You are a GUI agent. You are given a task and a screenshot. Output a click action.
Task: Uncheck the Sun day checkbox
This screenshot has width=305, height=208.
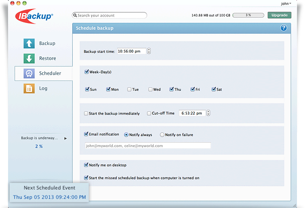coord(87,89)
